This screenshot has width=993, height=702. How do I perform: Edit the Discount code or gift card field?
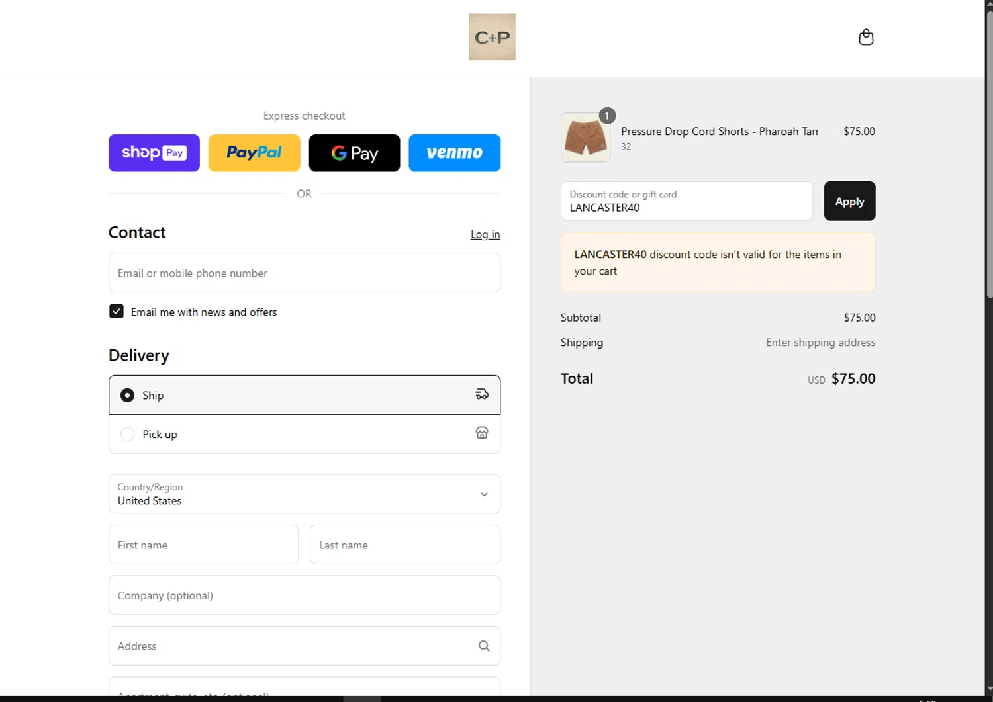686,201
